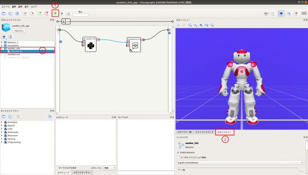Screen dimensions: 308x175
Task: Open the ファイル menu
Action: [6, 7]
